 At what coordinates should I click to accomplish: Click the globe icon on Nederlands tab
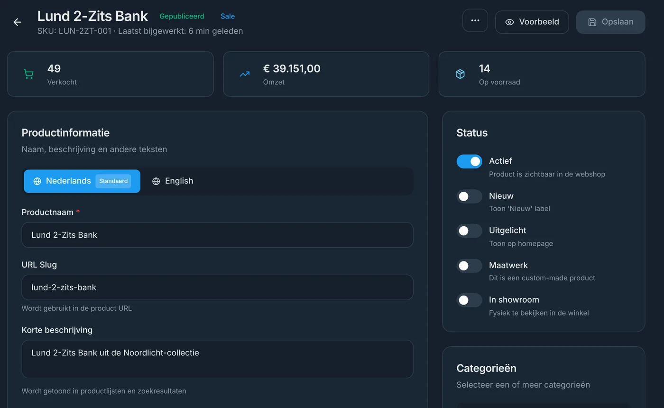(37, 181)
